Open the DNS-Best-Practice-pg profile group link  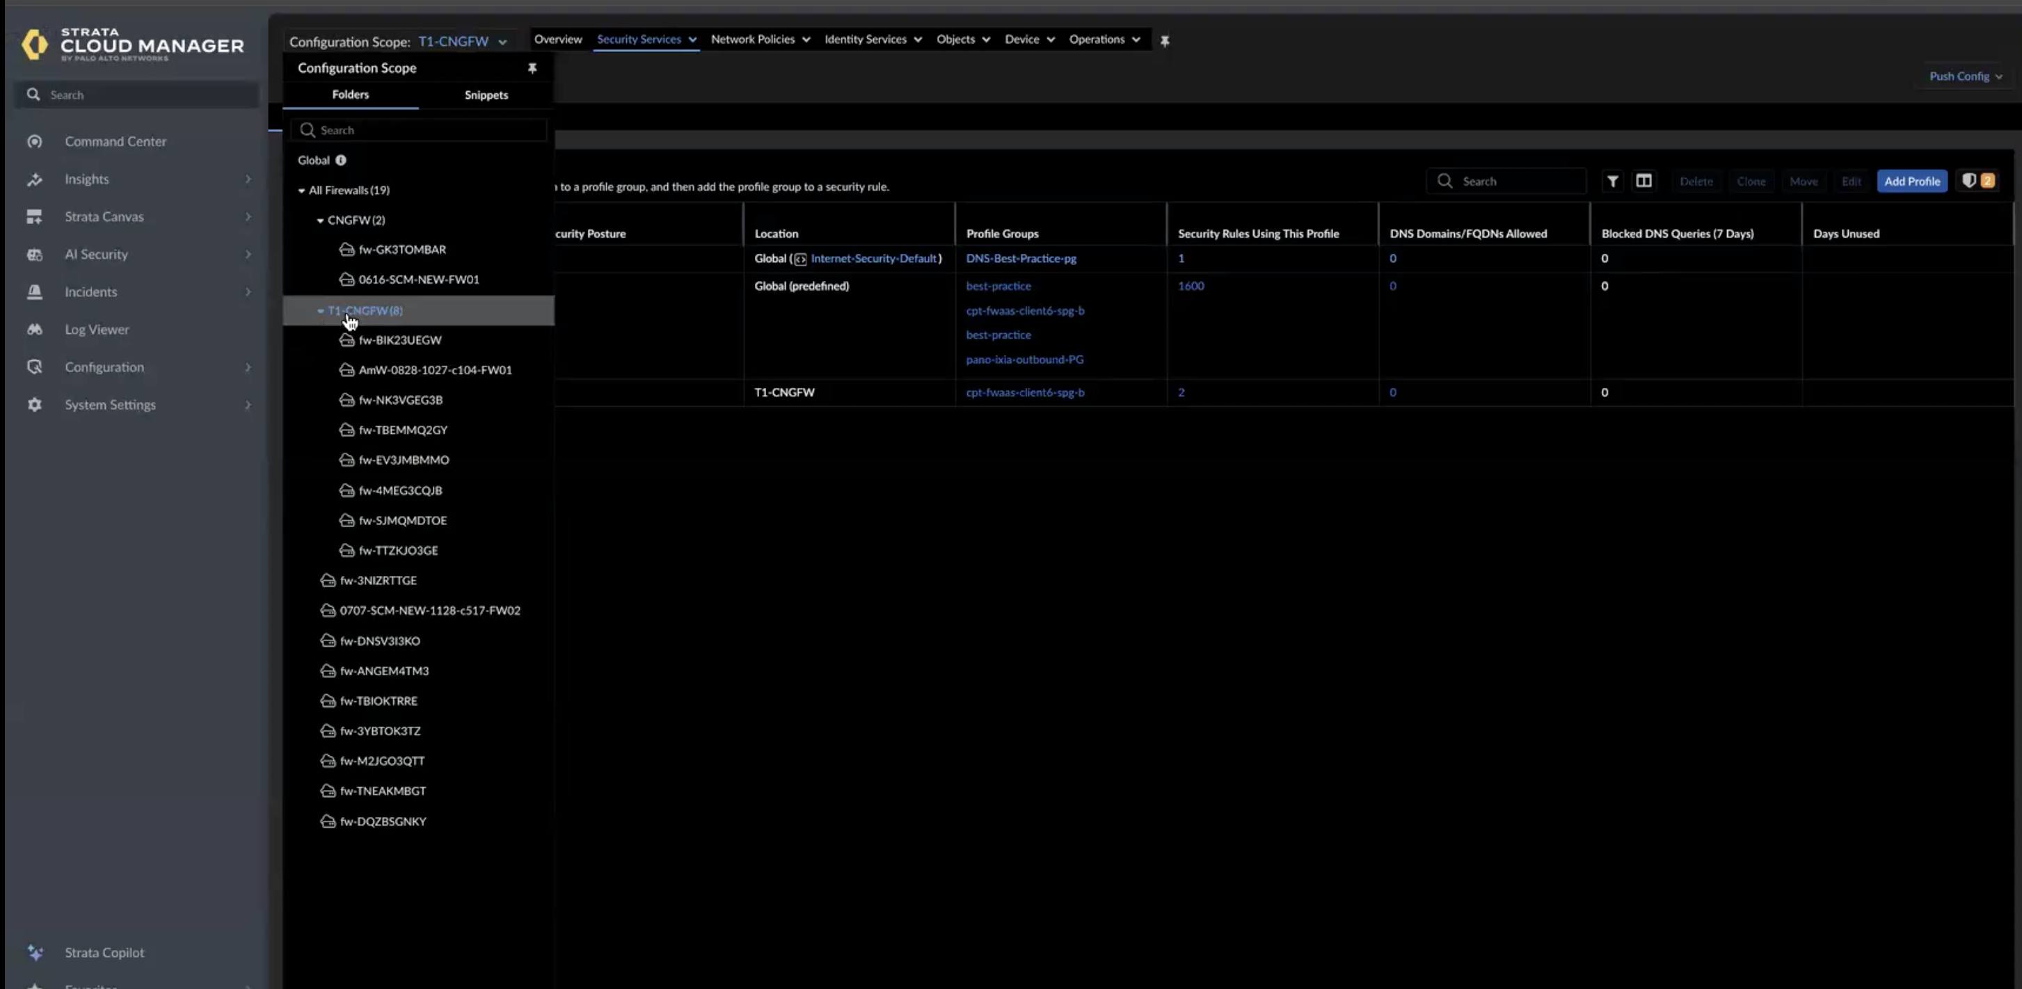1021,258
